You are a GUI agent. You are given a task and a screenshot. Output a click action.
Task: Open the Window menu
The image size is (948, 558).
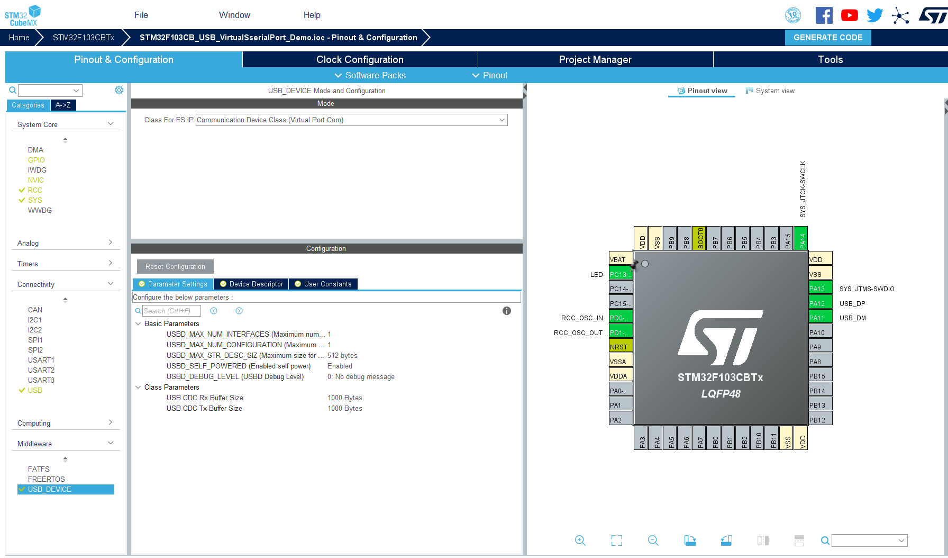point(234,15)
